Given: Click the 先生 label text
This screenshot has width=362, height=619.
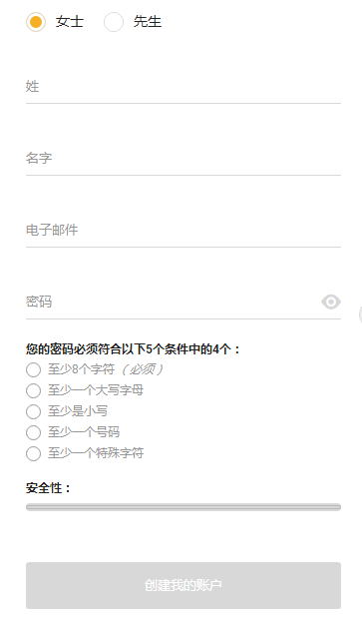Looking at the screenshot, I should [148, 21].
